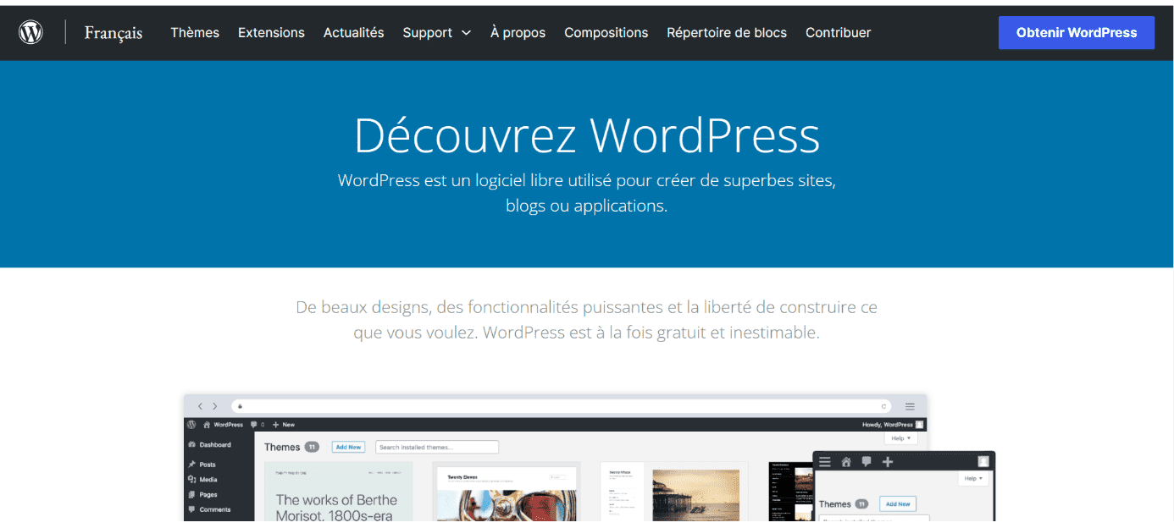This screenshot has height=528, width=1174.
Task: Open hamburger menu in mockup browser
Action: click(910, 406)
